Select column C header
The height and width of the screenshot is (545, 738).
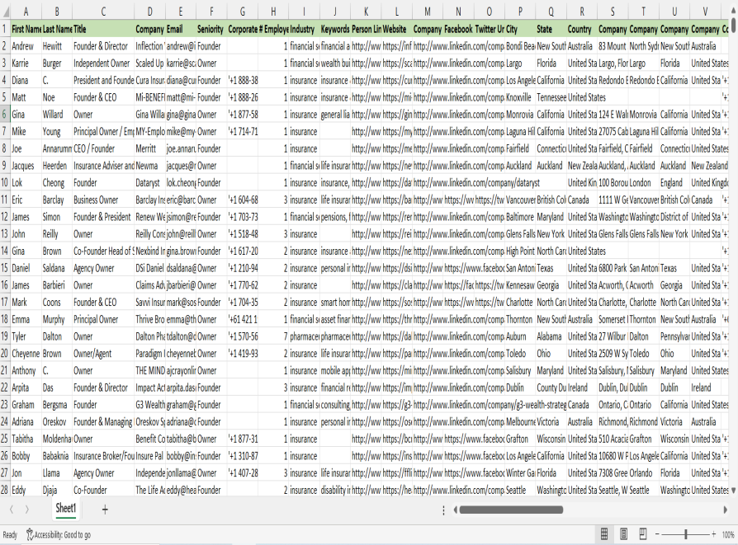click(103, 12)
